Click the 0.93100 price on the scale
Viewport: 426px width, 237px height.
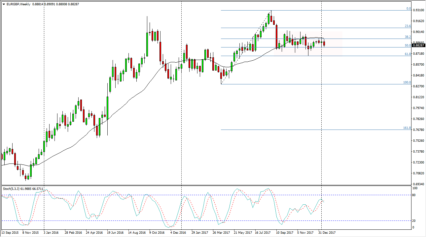[418, 10]
